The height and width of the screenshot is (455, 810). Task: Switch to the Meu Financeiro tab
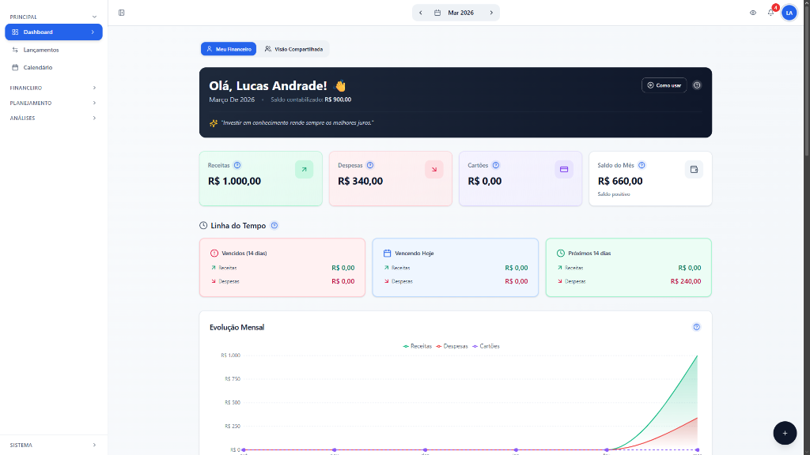[x=229, y=49]
